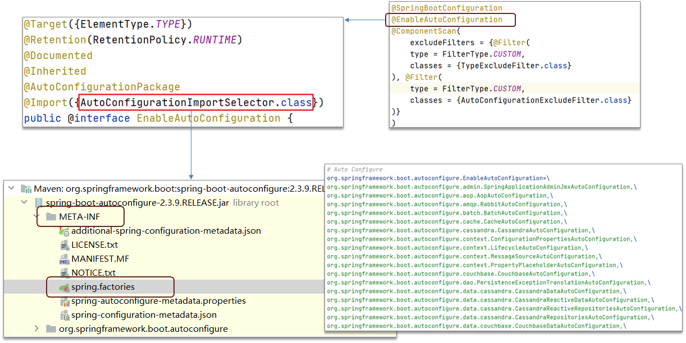Click the @EnableAutoConfiguration annotation
The image size is (686, 343).
coord(447,20)
